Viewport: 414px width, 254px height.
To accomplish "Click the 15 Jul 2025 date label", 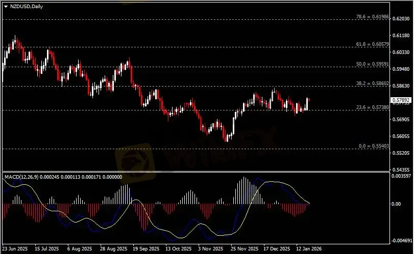I will pyautogui.click(x=47, y=249).
